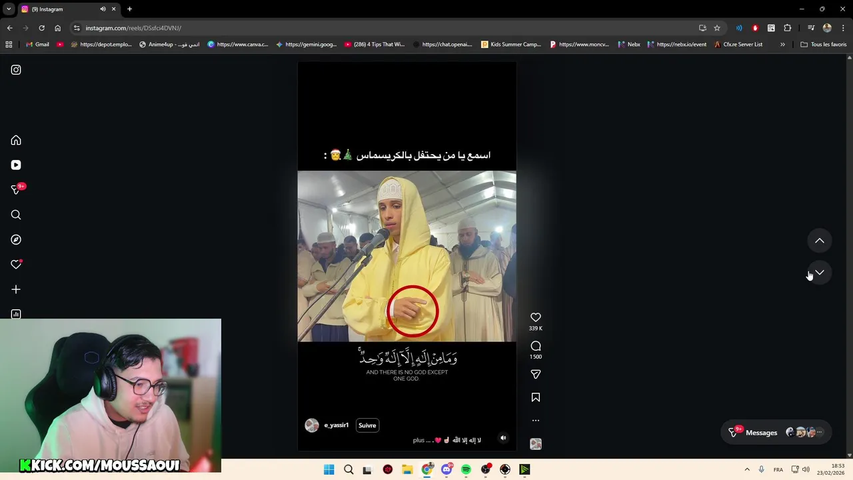Image resolution: width=853 pixels, height=480 pixels.
Task: Like the reel with heart icon
Action: coord(536,318)
